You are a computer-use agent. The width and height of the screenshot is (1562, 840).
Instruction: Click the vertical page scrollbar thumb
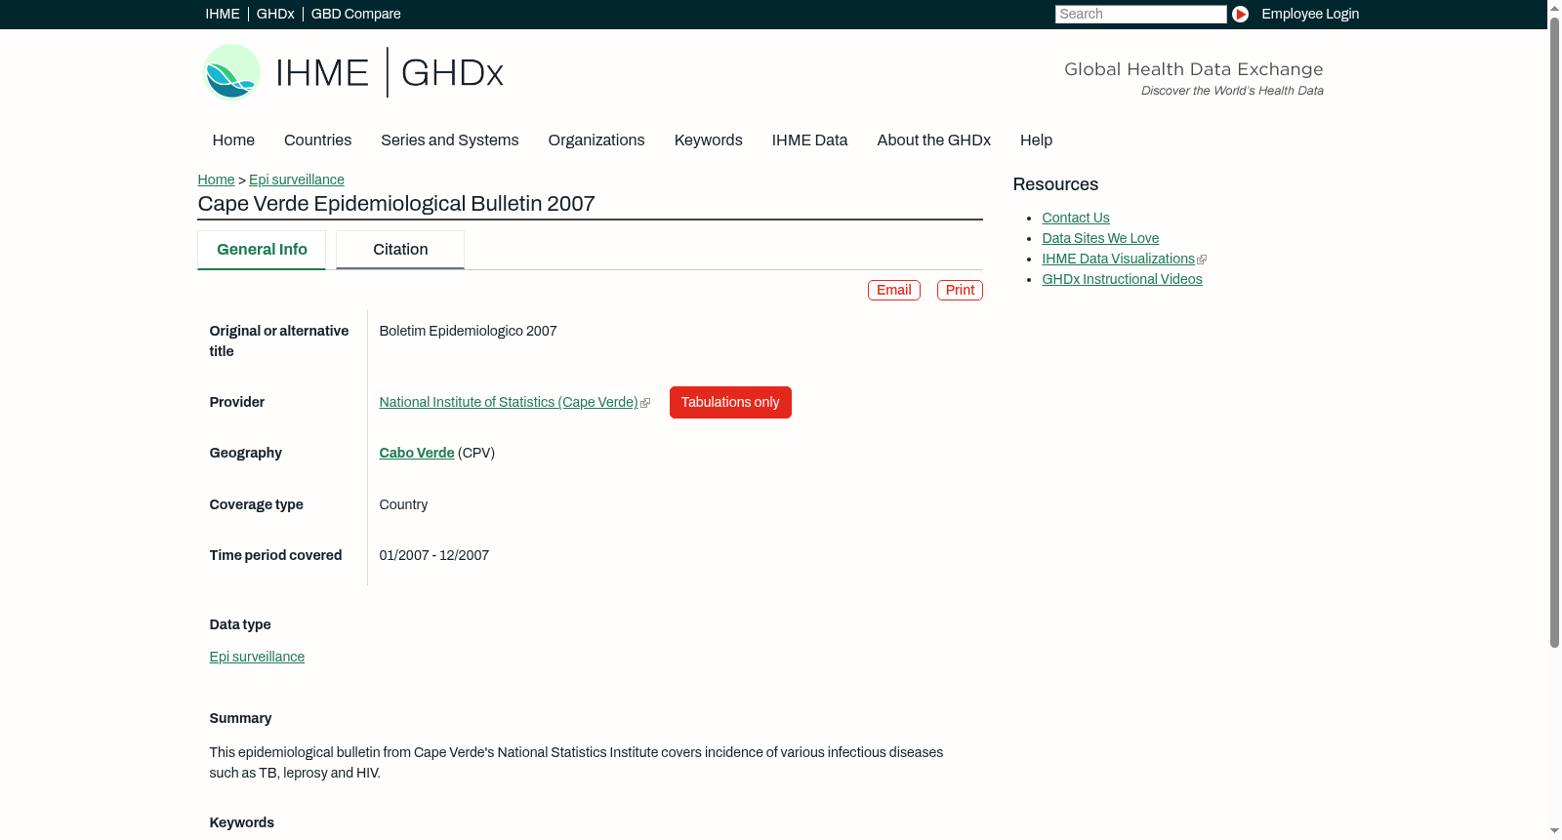pos(1554,332)
